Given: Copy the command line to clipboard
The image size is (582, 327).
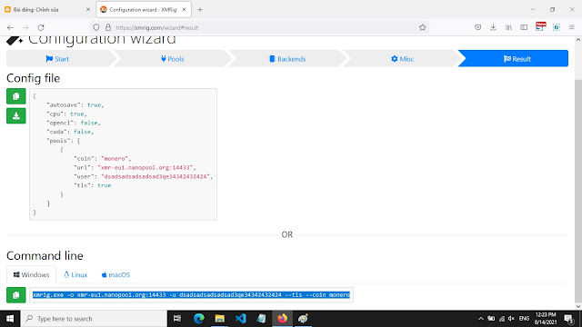Looking at the screenshot, I should pyautogui.click(x=16, y=295).
